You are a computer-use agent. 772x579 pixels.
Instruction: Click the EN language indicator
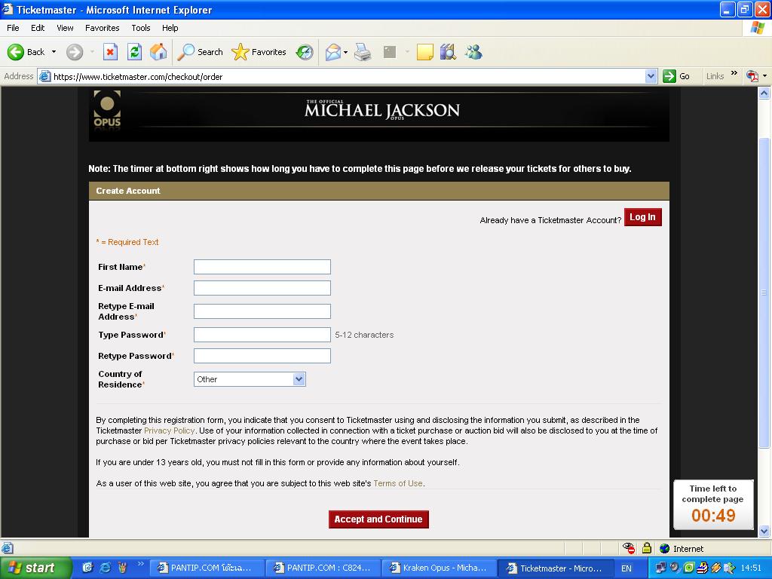626,568
